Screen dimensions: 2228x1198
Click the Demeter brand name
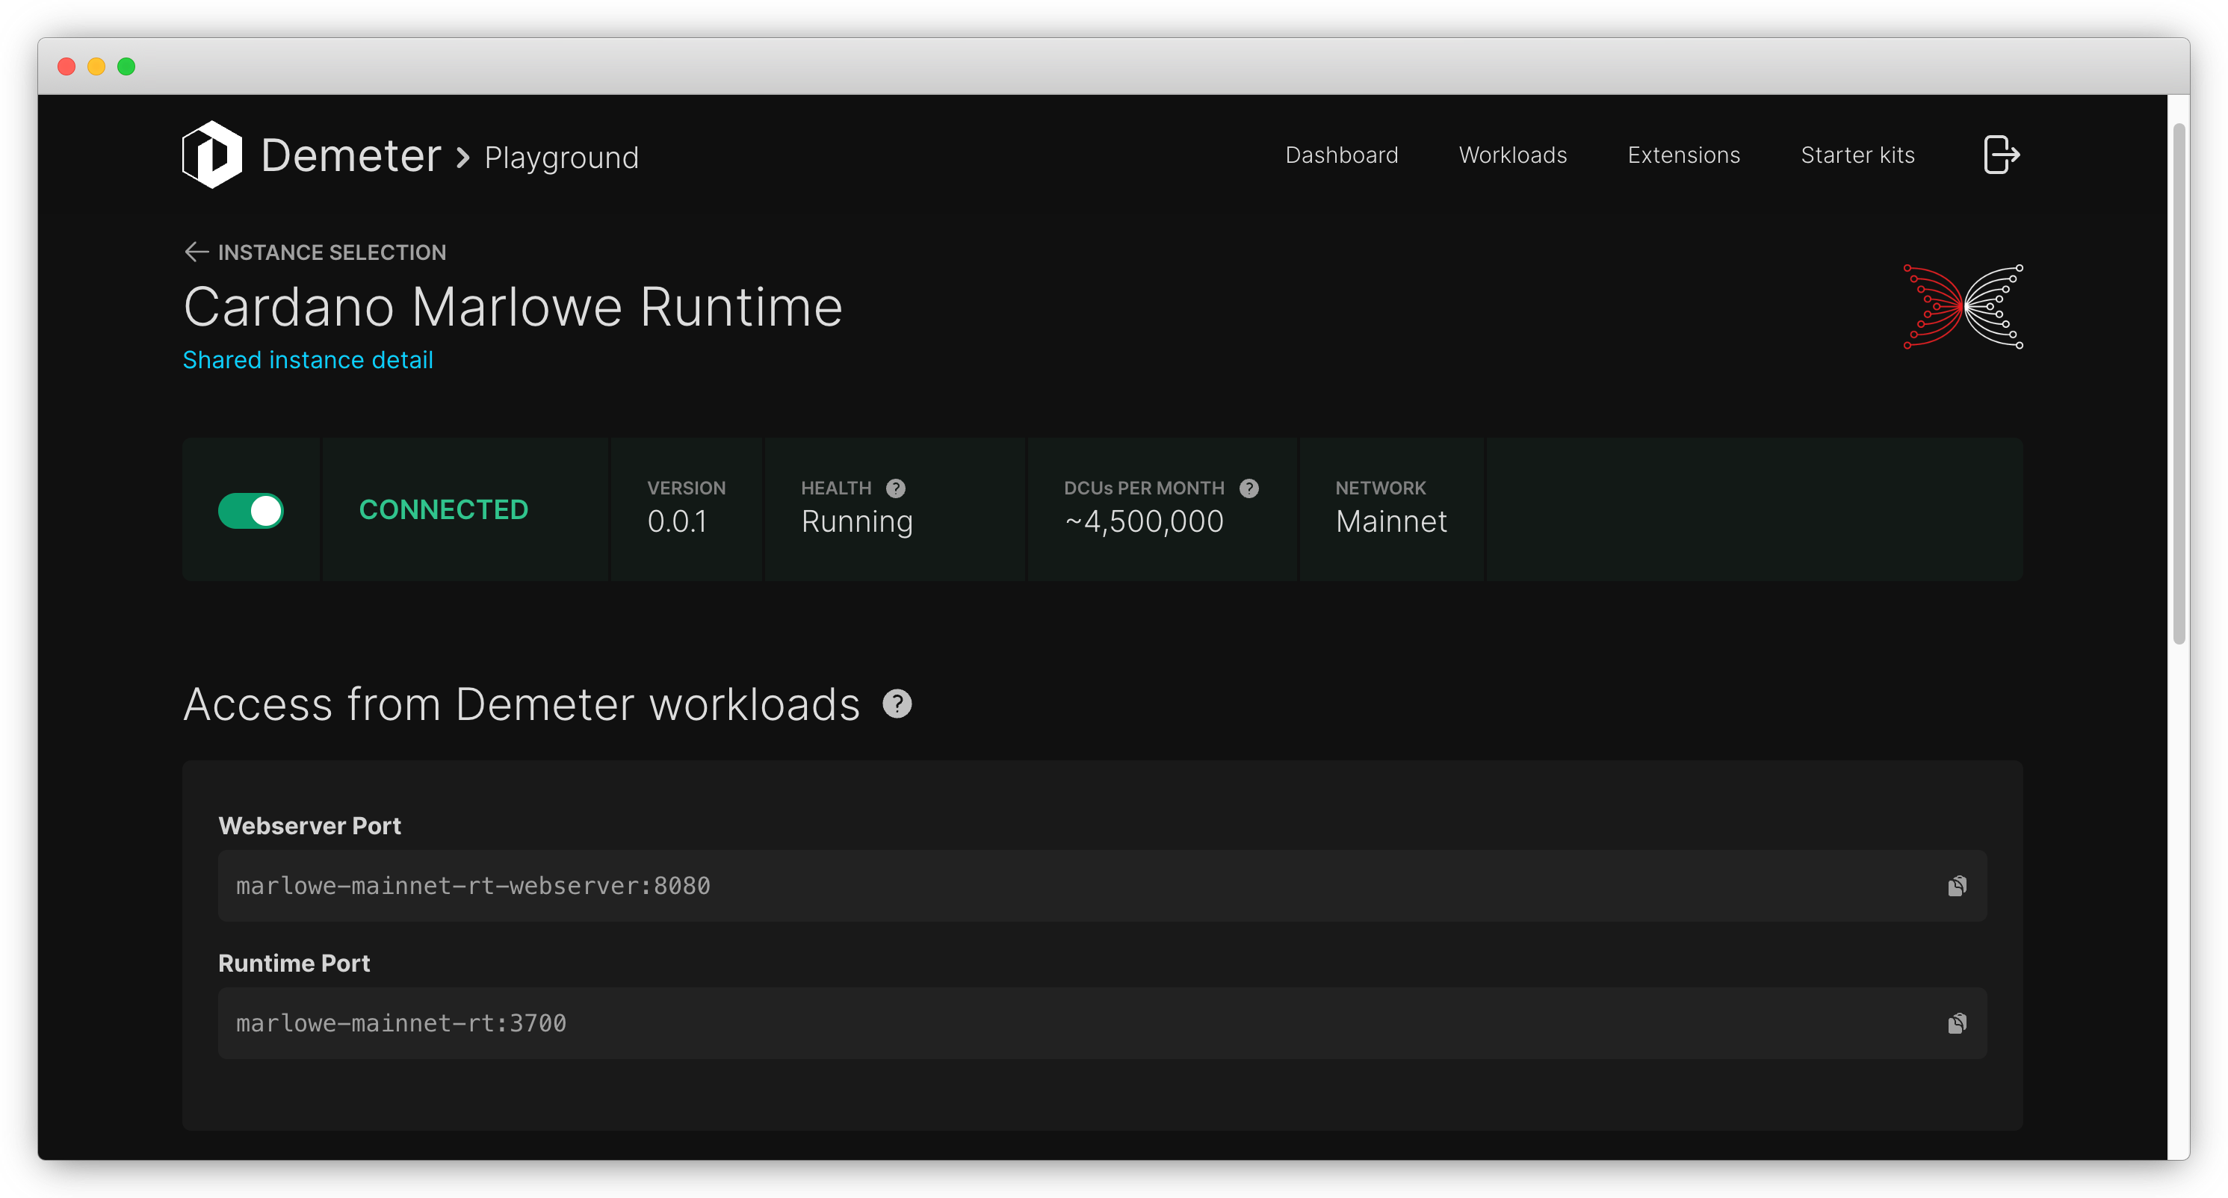351,155
